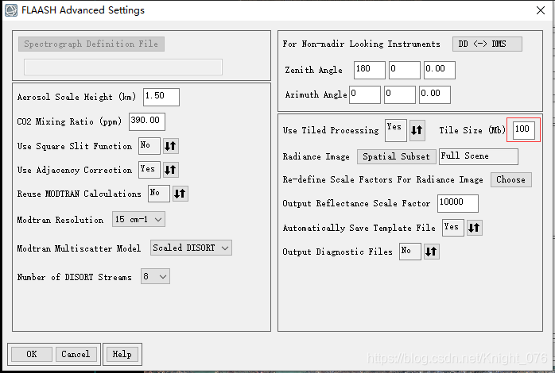The image size is (555, 373).
Task: Click the Tile Size (Mb) field
Action: [x=524, y=130]
